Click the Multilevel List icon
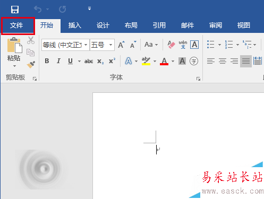 (247, 45)
